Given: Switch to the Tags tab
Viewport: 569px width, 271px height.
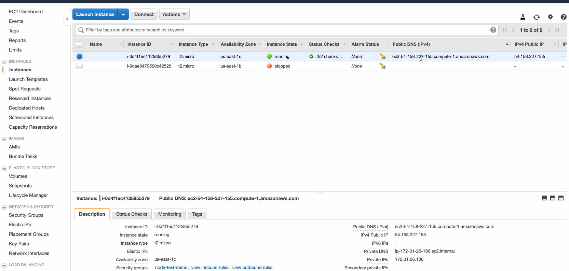Looking at the screenshot, I should pos(197,214).
